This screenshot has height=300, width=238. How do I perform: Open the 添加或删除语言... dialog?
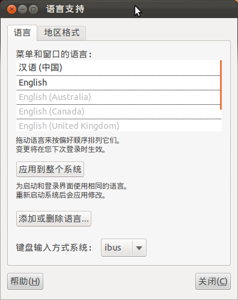click(53, 219)
